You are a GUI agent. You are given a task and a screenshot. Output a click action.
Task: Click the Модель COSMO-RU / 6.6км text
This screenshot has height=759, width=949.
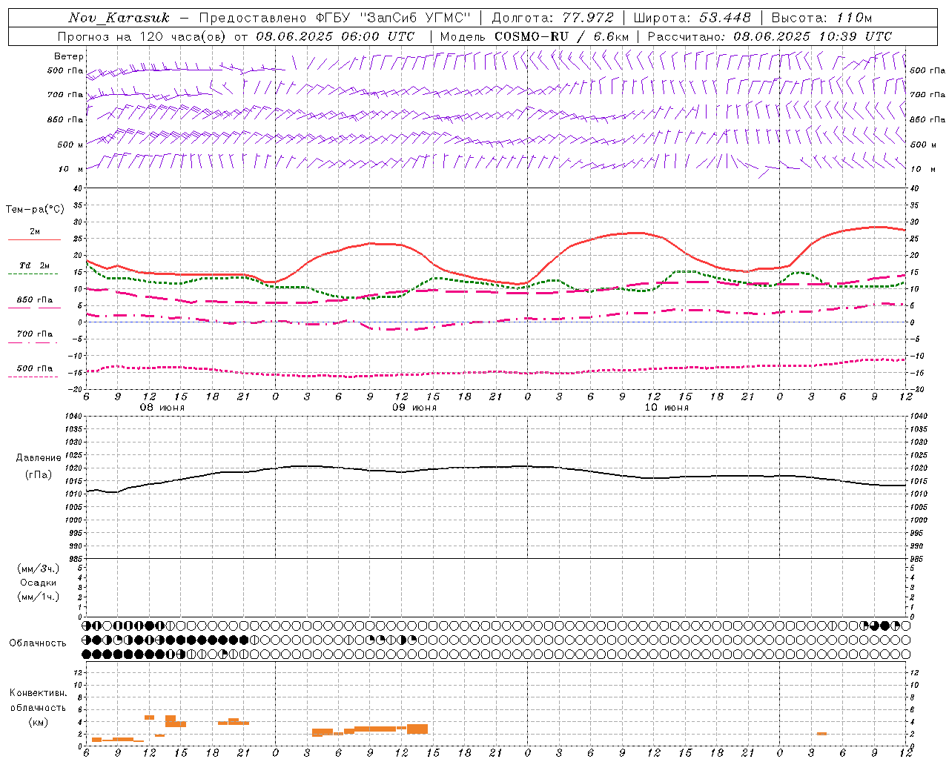click(534, 36)
